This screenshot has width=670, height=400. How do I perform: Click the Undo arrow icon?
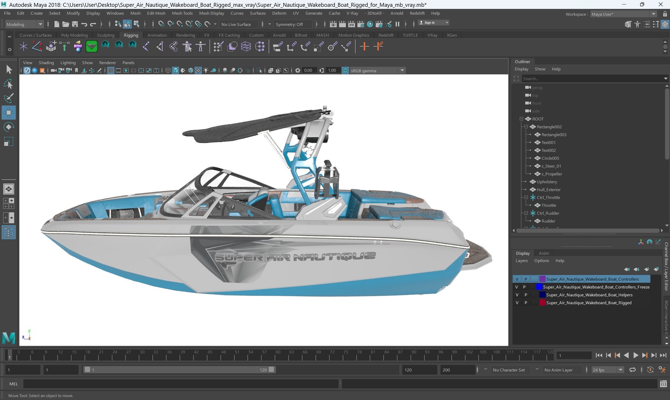point(84,24)
